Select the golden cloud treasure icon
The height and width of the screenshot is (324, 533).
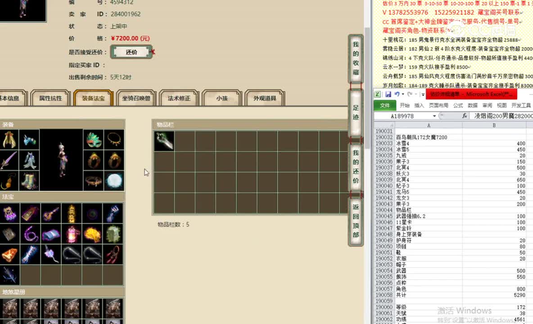(x=92, y=234)
